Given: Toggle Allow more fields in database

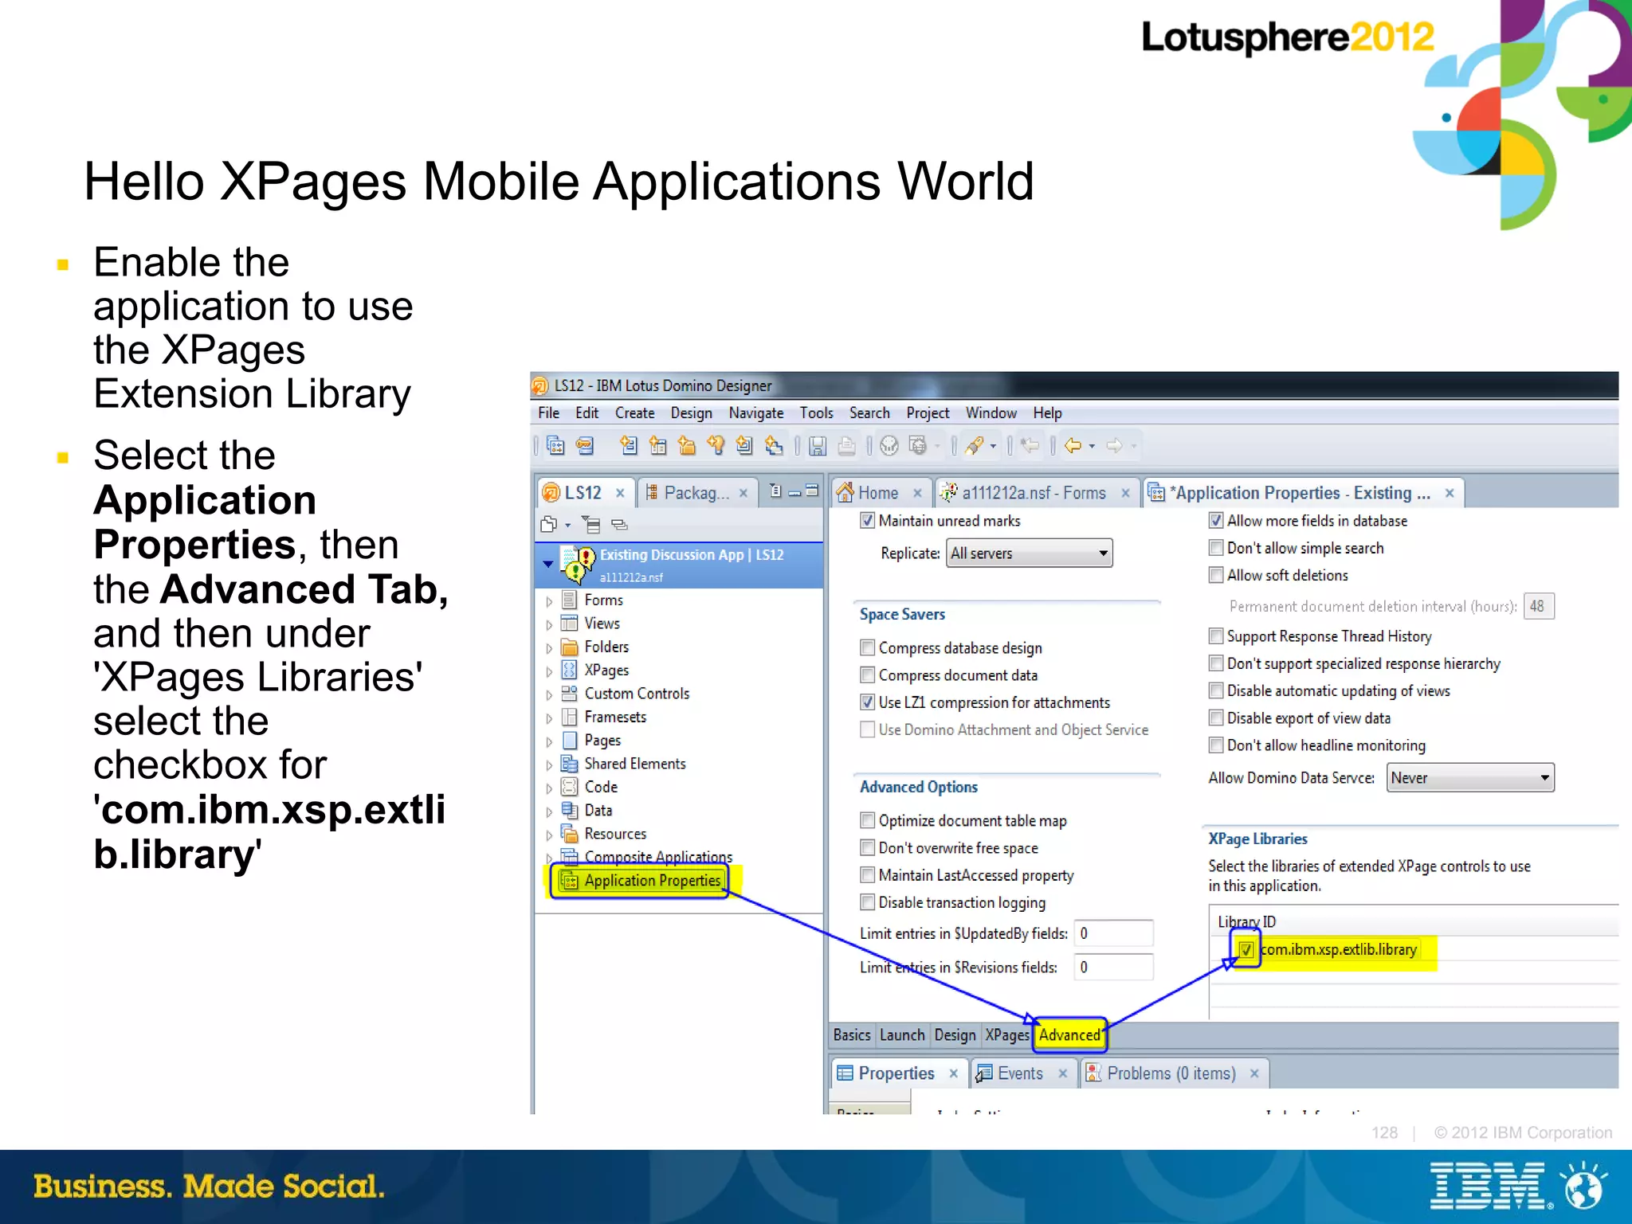Looking at the screenshot, I should (1216, 521).
